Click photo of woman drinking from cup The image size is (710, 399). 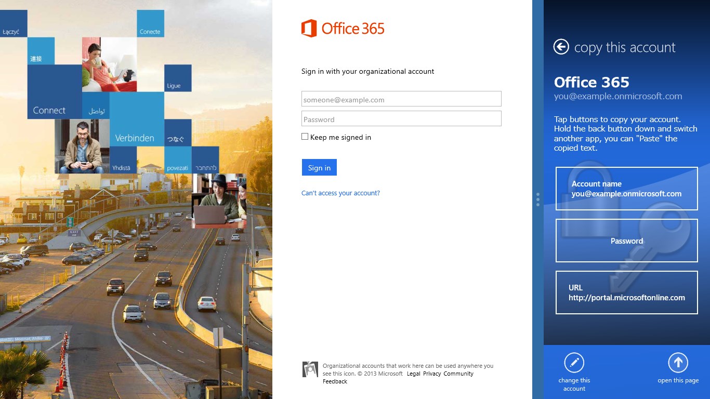tap(109, 64)
